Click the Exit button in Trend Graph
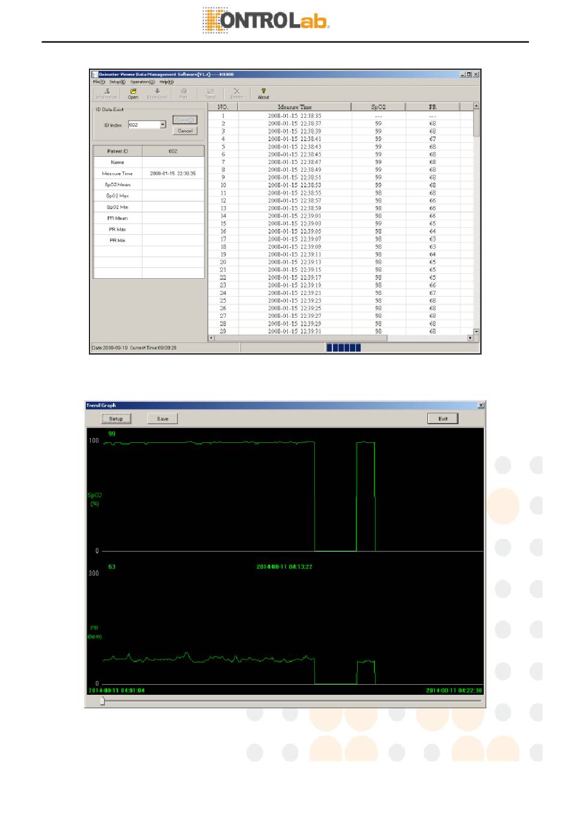Viewport: 571px width, 814px height. (x=443, y=419)
